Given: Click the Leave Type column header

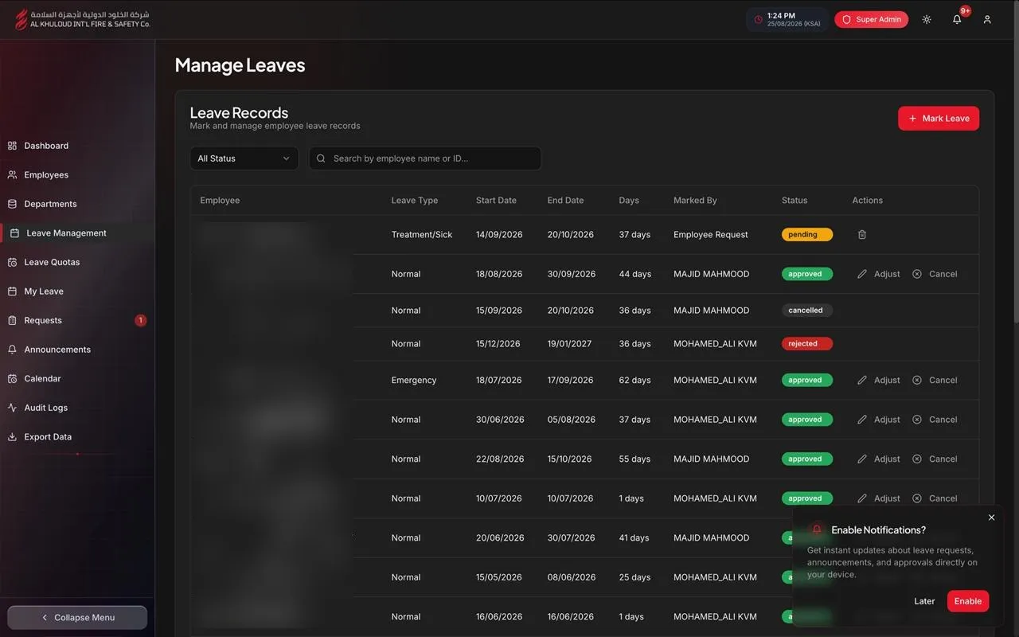Looking at the screenshot, I should point(415,201).
